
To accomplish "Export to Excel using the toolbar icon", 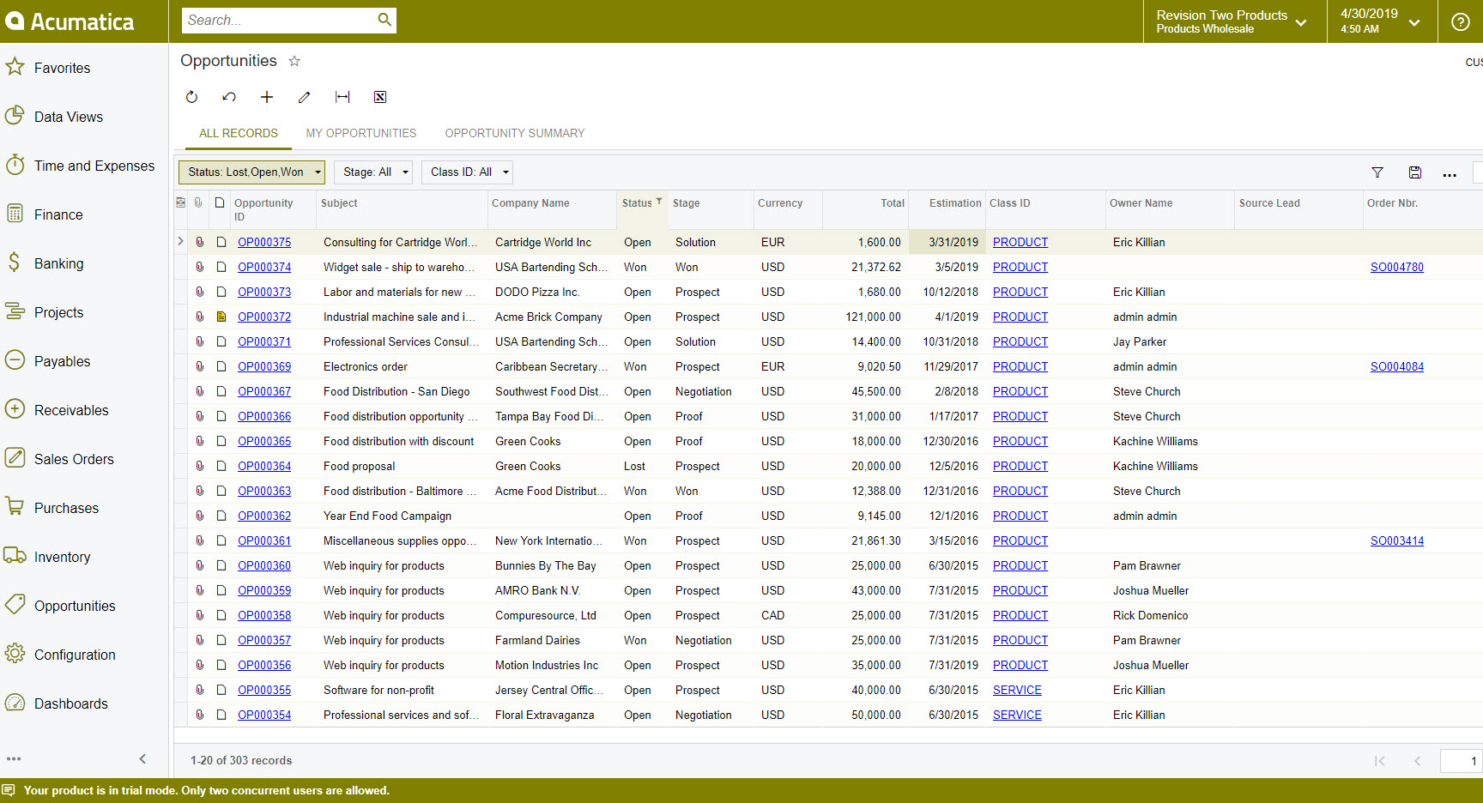I will (x=380, y=97).
